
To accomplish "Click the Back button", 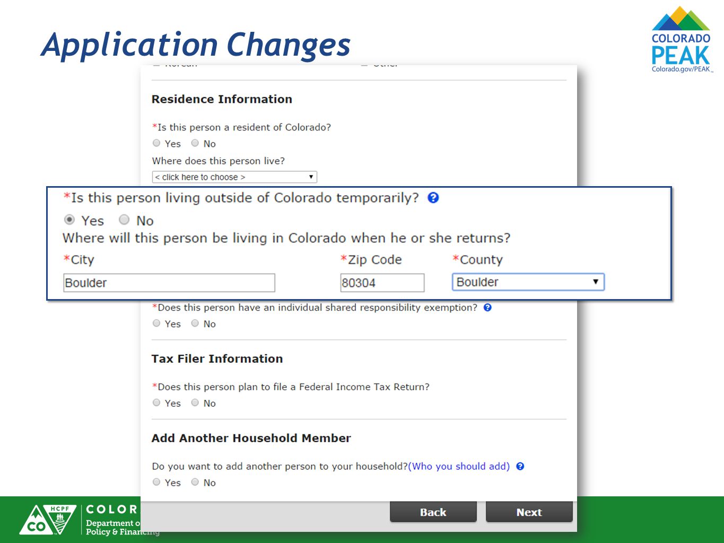I will tap(433, 512).
